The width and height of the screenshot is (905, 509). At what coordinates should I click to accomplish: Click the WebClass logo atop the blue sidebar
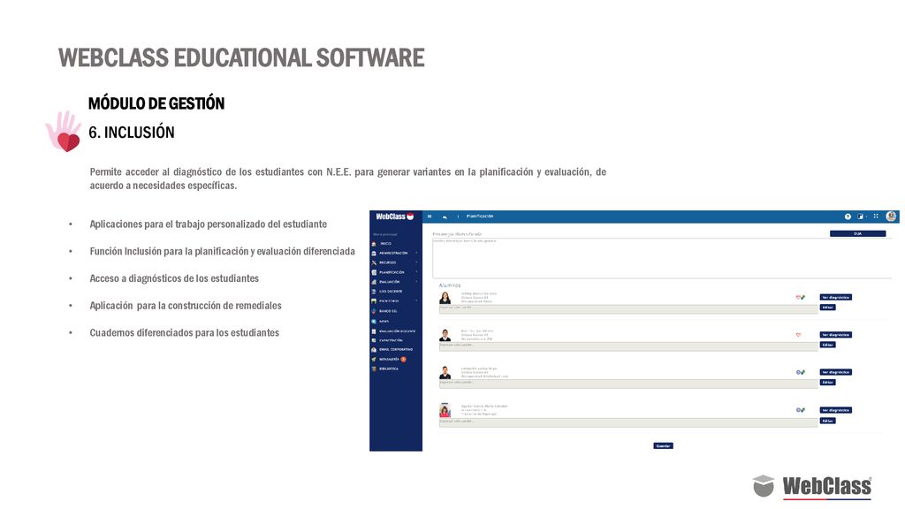[x=395, y=217]
